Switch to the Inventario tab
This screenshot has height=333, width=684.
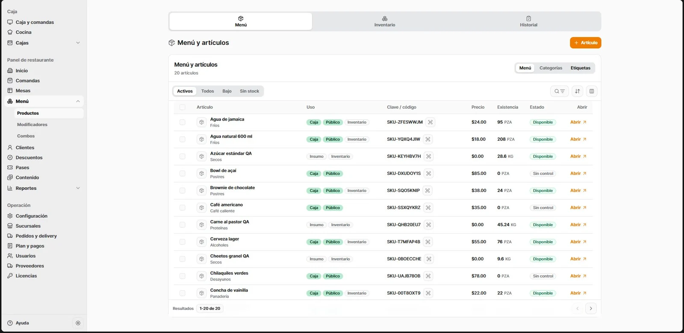pos(385,21)
